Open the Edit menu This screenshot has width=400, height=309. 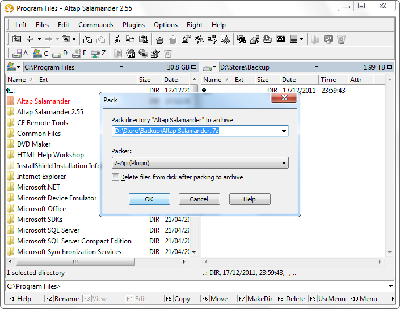coord(64,25)
